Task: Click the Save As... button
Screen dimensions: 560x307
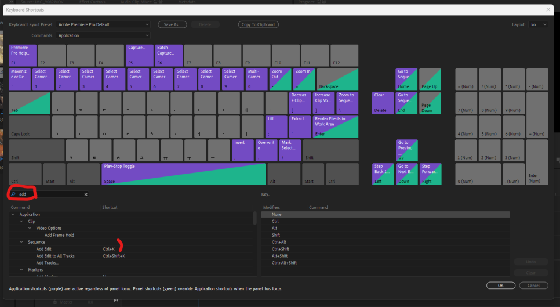Action: 173,24
